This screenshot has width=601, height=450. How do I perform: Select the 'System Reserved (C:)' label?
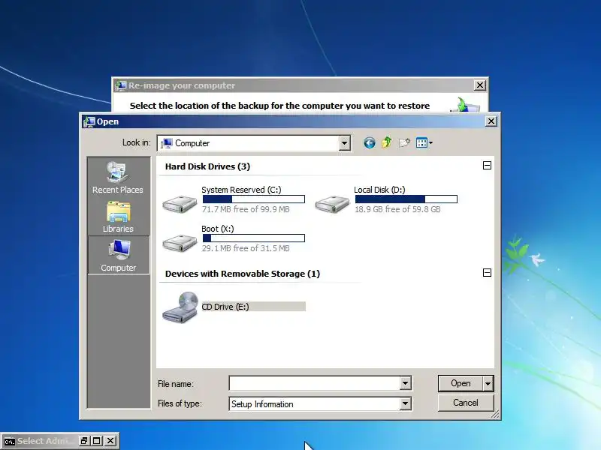[x=241, y=190]
